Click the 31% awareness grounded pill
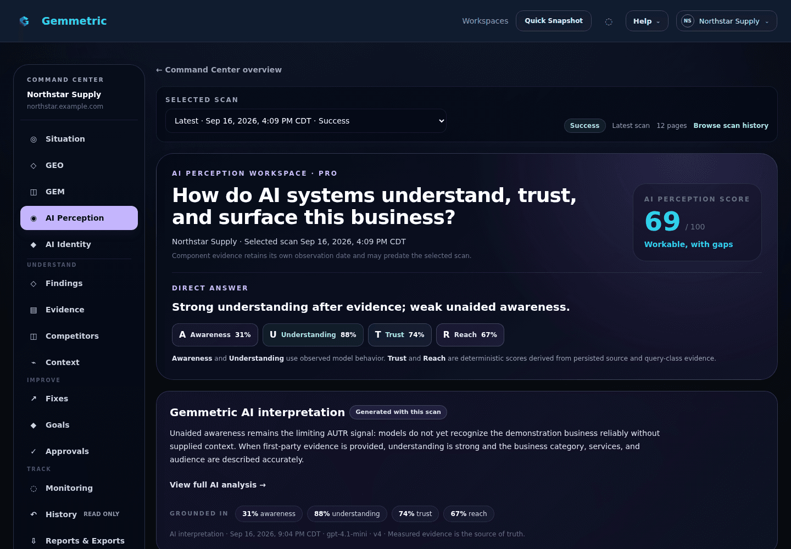This screenshot has width=791, height=549. (269, 514)
